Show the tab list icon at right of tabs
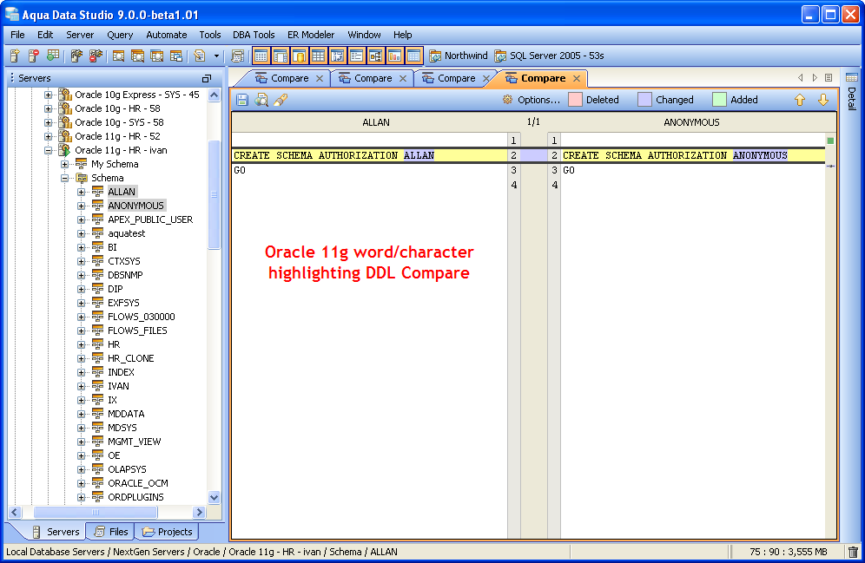This screenshot has height=563, width=865. click(829, 78)
